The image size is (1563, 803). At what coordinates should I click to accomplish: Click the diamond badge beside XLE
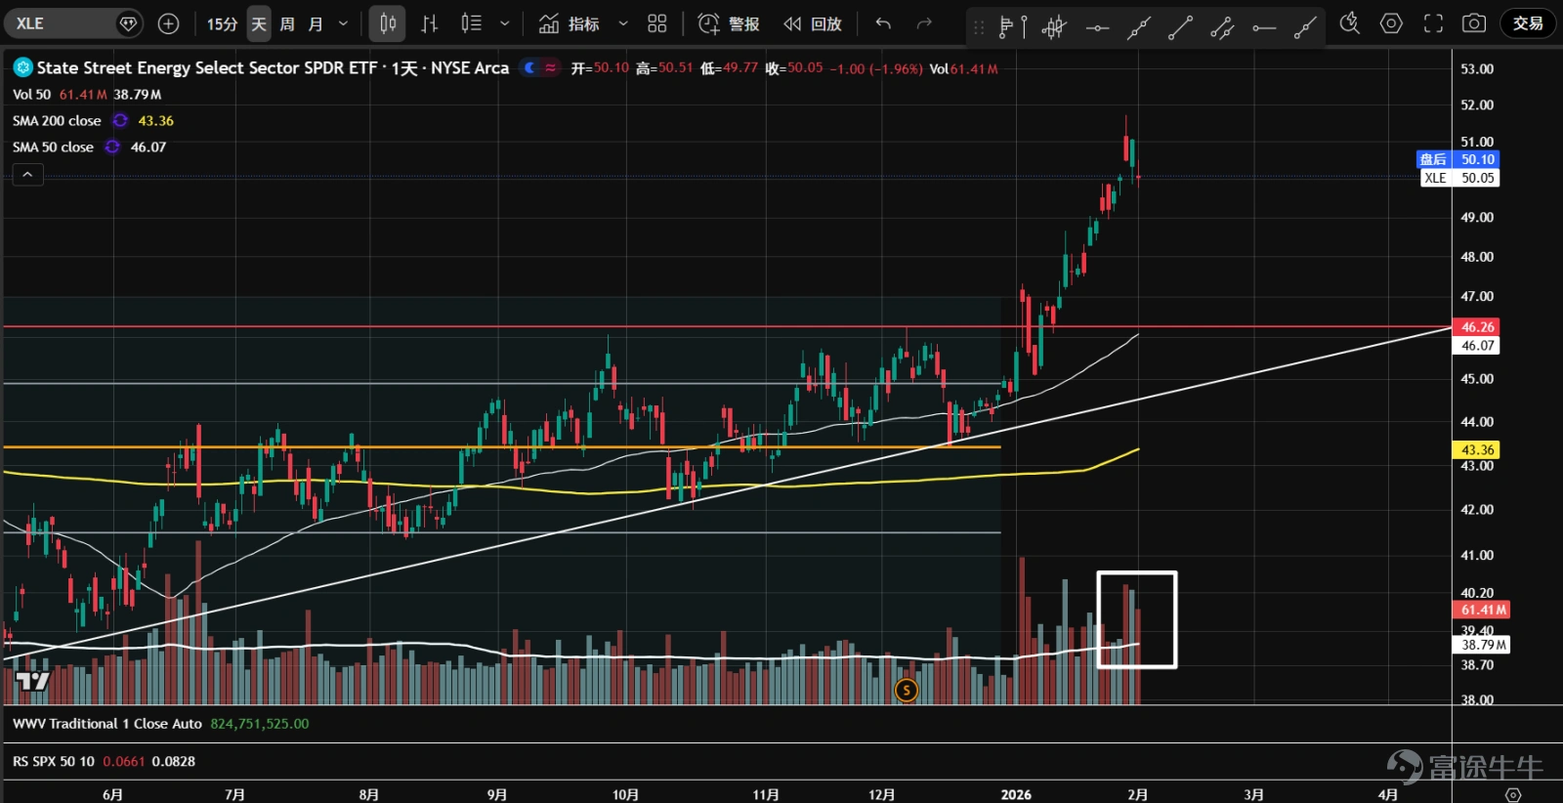[x=128, y=23]
